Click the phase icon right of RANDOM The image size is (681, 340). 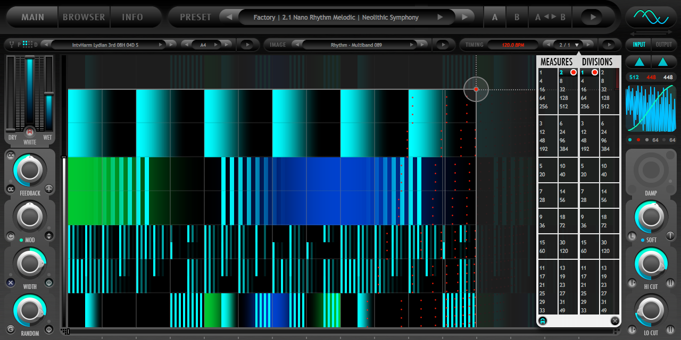49,329
